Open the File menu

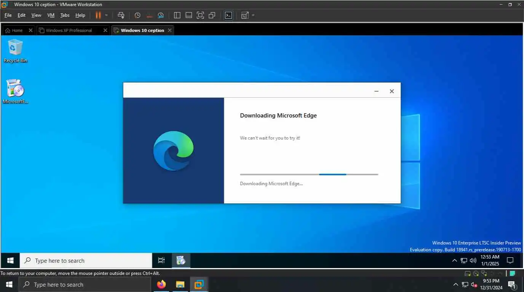[x=8, y=15]
